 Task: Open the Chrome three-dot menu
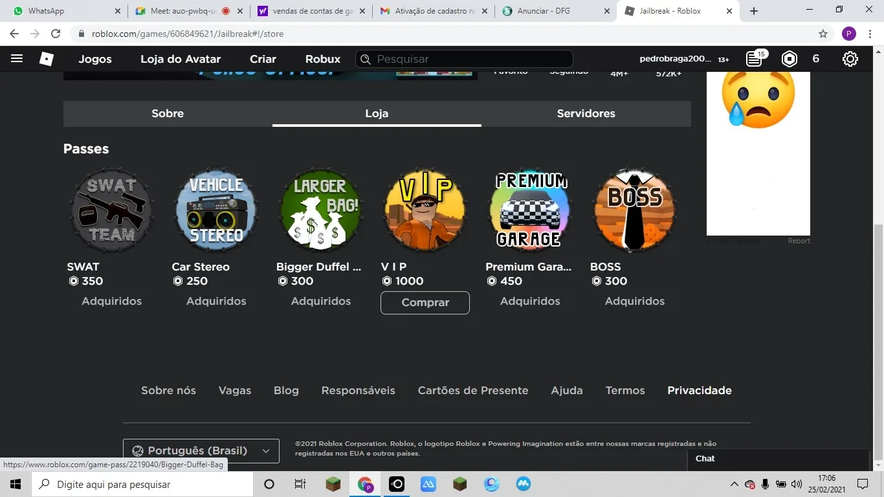coord(870,34)
